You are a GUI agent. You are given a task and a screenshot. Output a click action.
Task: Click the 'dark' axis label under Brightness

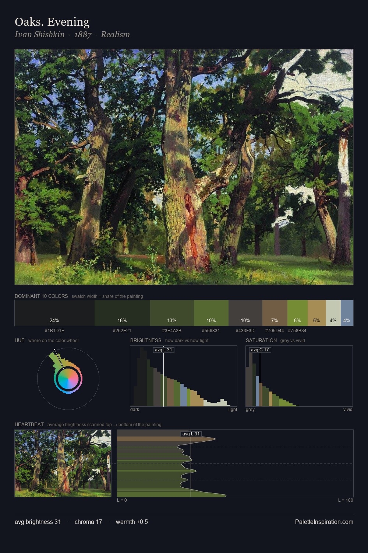click(x=135, y=410)
